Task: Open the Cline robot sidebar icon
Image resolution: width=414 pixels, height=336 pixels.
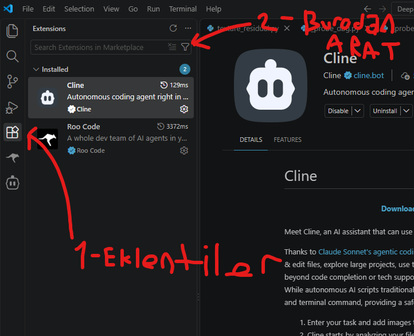Action: [13, 183]
